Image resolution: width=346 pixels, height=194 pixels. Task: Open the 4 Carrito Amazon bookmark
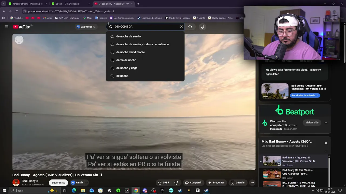pyautogui.click(x=199, y=18)
